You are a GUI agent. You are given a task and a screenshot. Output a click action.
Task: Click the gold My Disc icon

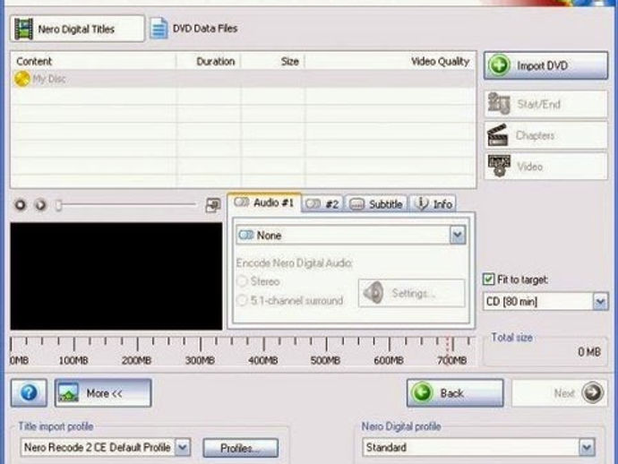click(x=21, y=79)
